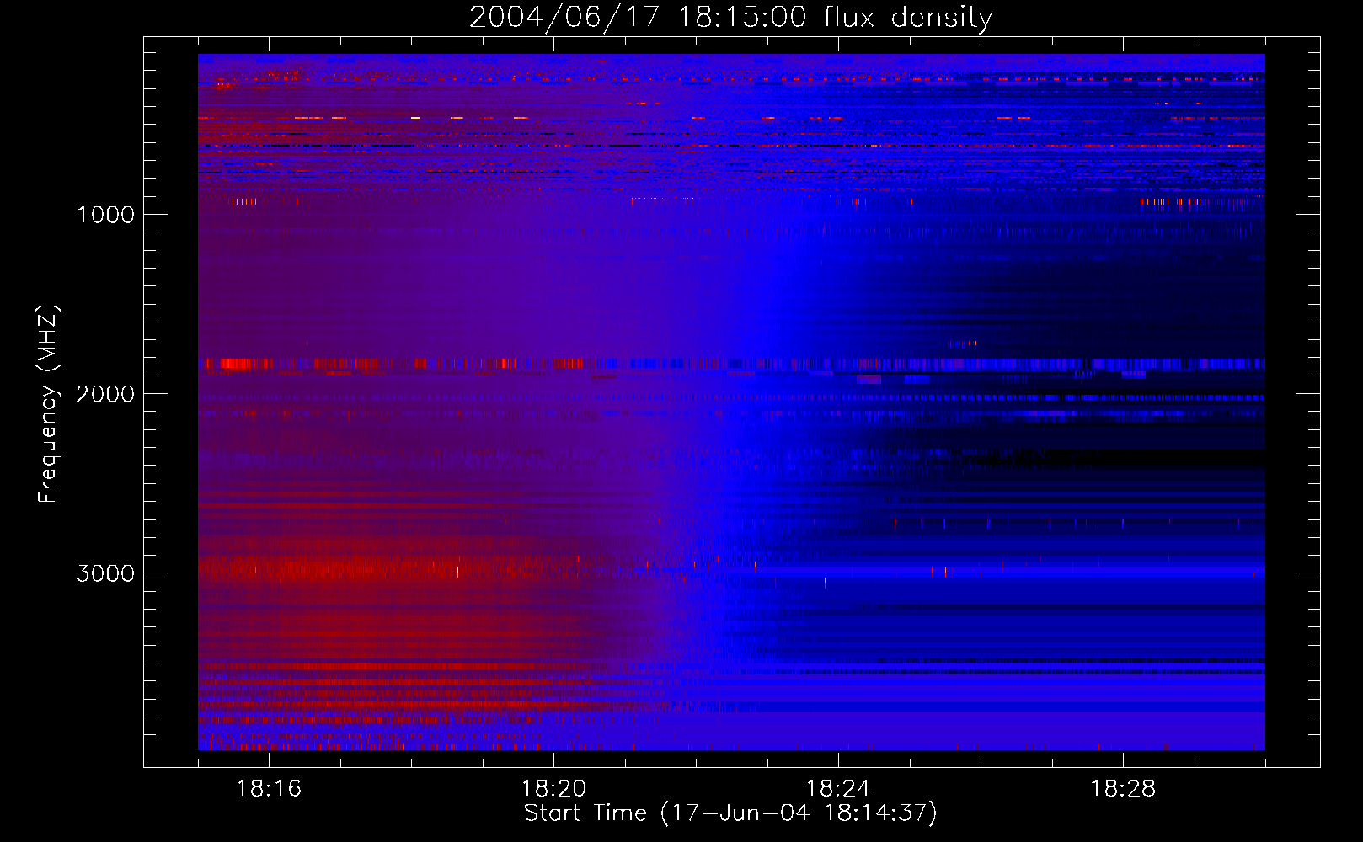Click the 1000 frequency tick label
1363x842 pixels.
tap(105, 215)
